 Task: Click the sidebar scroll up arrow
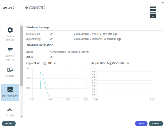point(21,25)
